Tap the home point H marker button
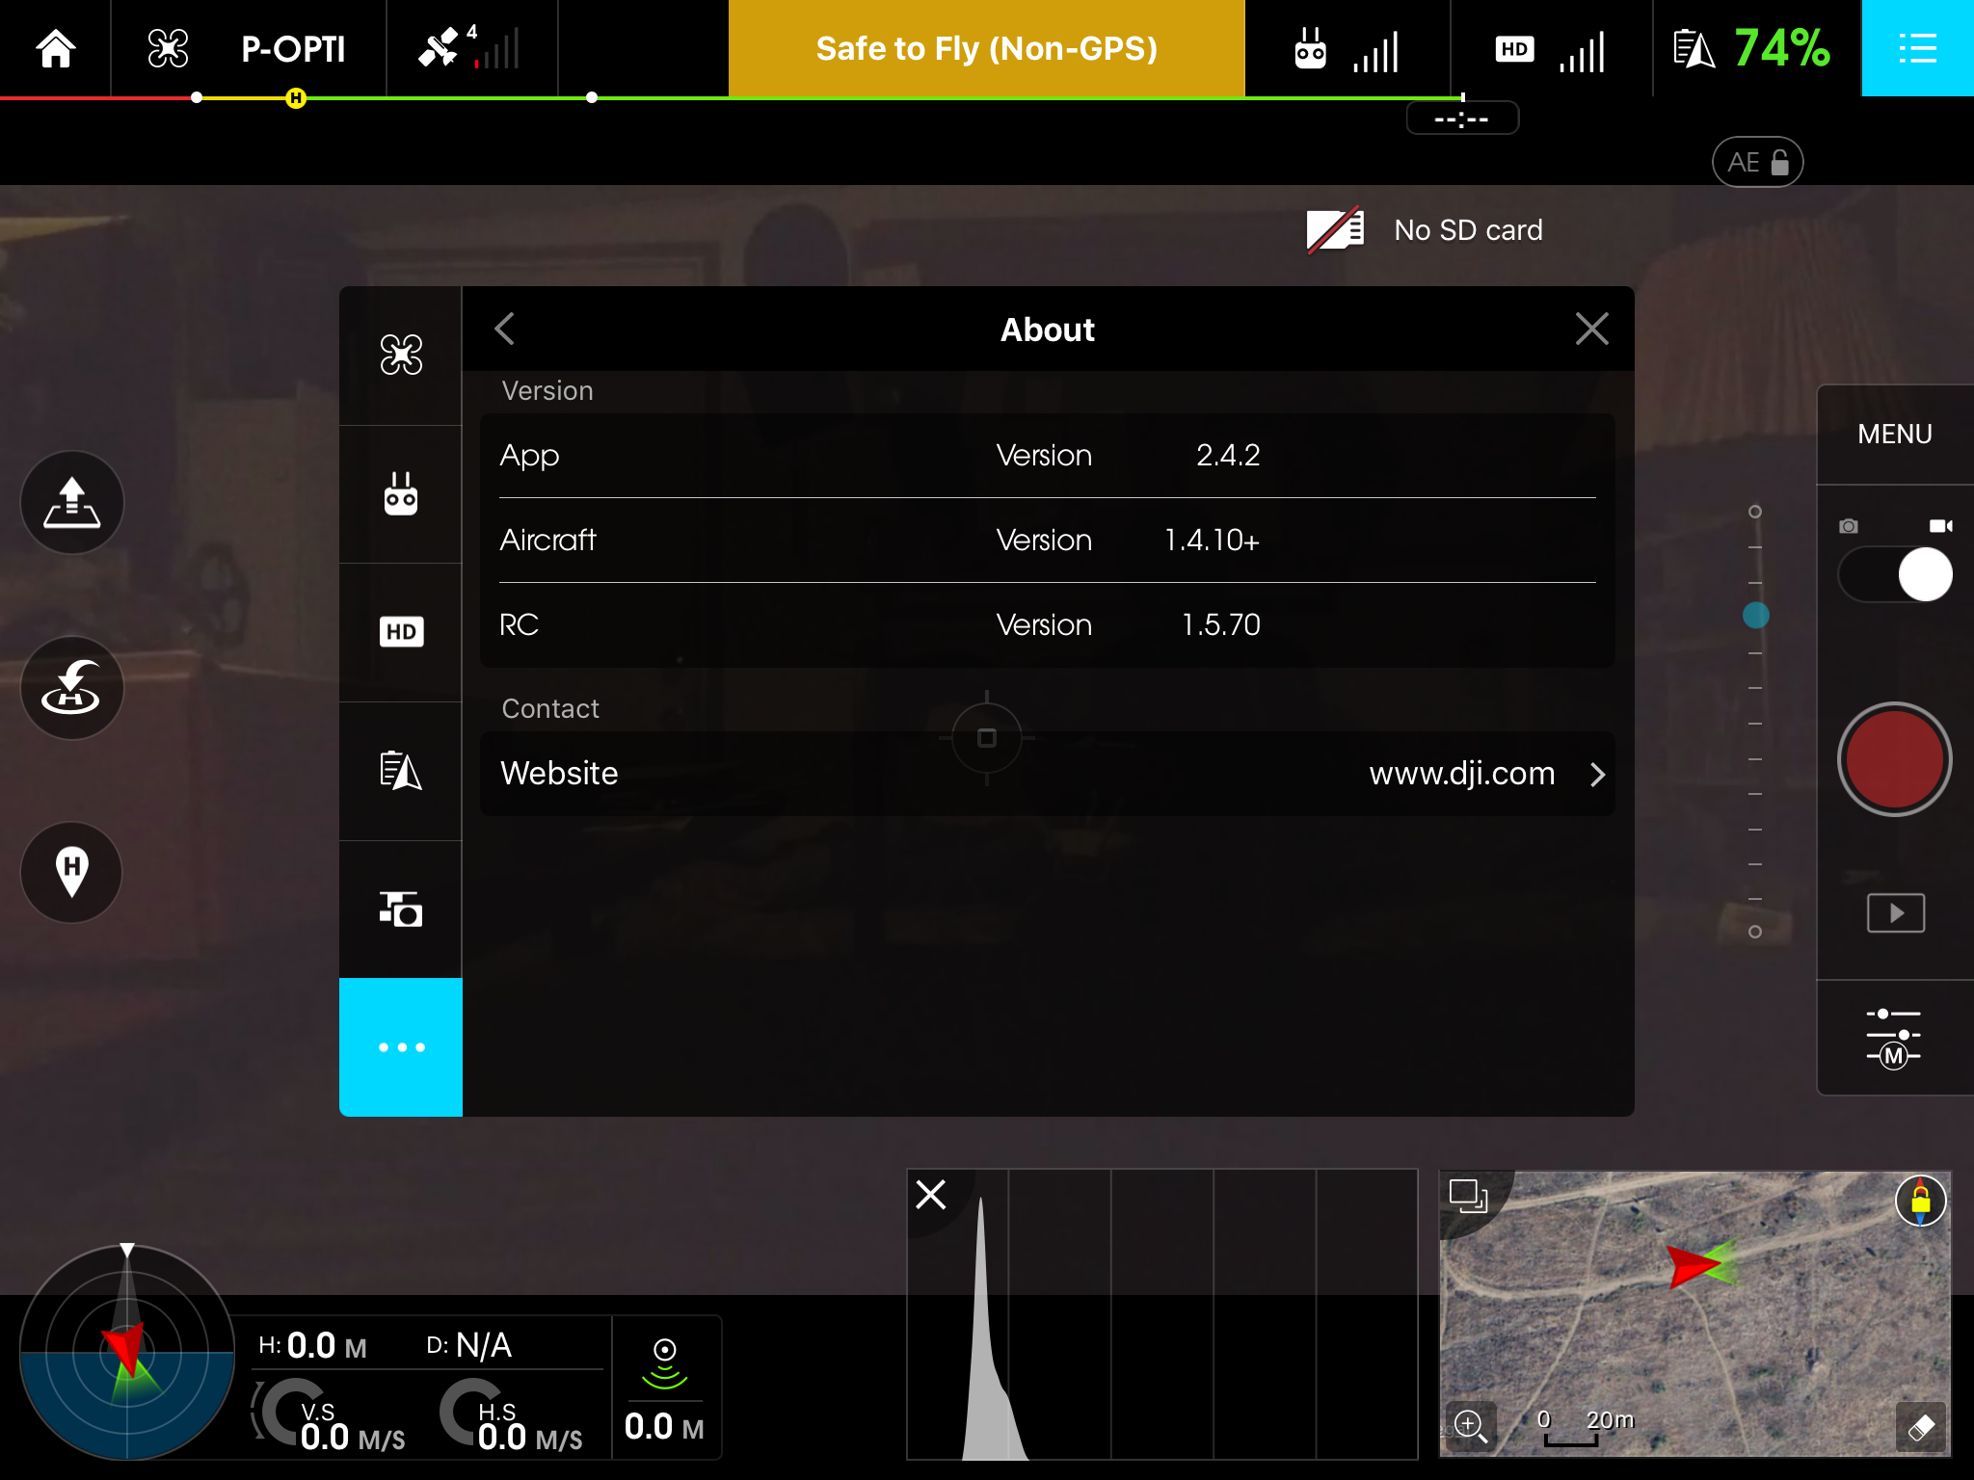 click(72, 872)
